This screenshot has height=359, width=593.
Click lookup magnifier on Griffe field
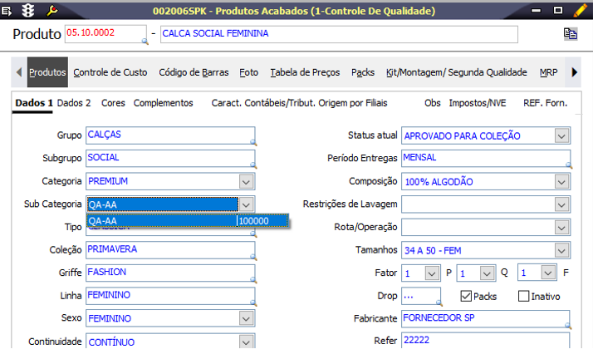[253, 279]
